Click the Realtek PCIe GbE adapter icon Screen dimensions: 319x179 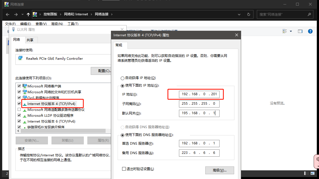[20, 58]
